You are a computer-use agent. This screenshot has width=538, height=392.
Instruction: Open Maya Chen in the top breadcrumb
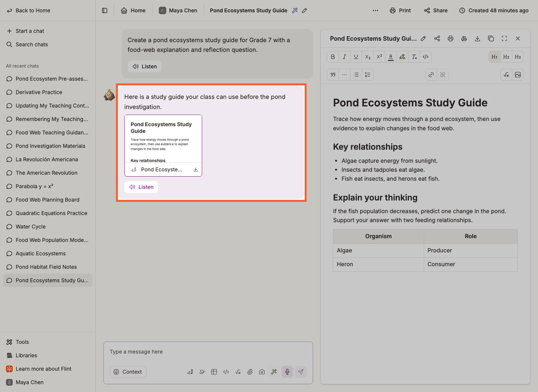[178, 10]
